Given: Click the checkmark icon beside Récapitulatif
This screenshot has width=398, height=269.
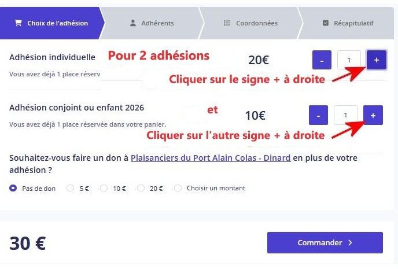Looking at the screenshot, I should coord(326,23).
